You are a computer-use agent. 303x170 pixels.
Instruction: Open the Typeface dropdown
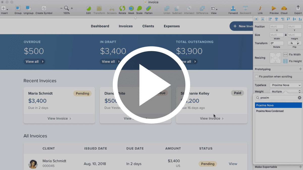pyautogui.click(x=286, y=85)
